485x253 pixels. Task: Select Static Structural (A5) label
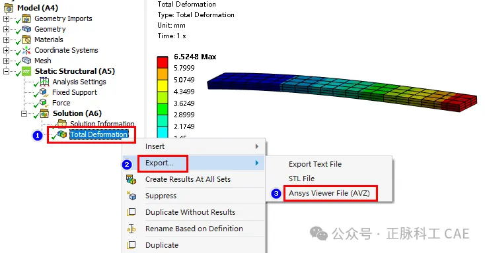(75, 71)
